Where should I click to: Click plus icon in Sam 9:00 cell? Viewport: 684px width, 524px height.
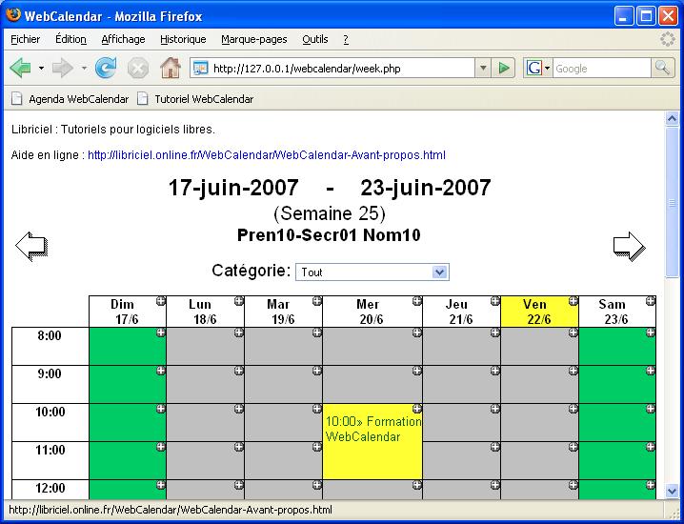(651, 371)
